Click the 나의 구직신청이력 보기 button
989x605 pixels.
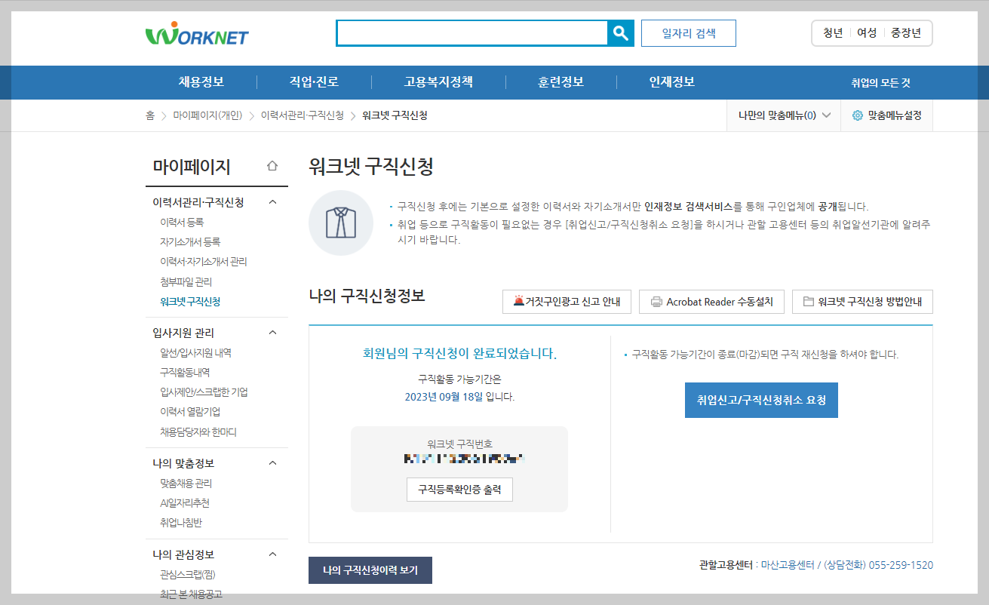(x=370, y=570)
